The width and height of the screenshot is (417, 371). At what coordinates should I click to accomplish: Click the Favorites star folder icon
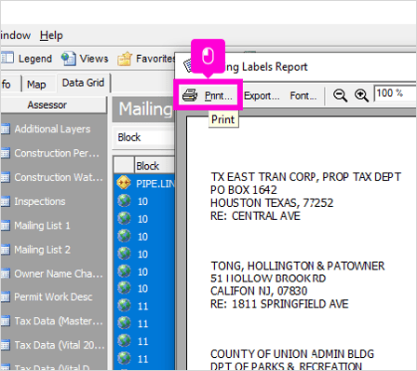pos(125,59)
